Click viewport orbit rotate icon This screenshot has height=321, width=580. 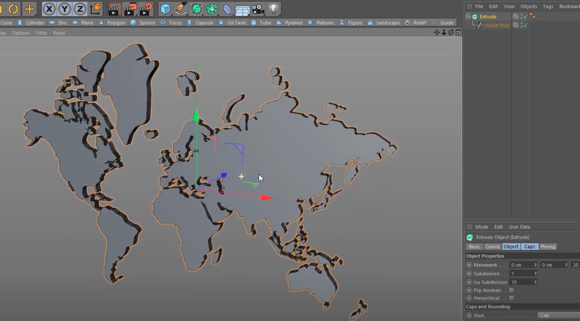click(451, 32)
